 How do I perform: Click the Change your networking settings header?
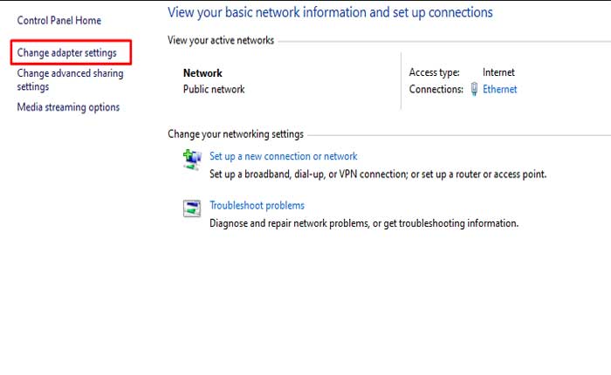pyautogui.click(x=235, y=134)
